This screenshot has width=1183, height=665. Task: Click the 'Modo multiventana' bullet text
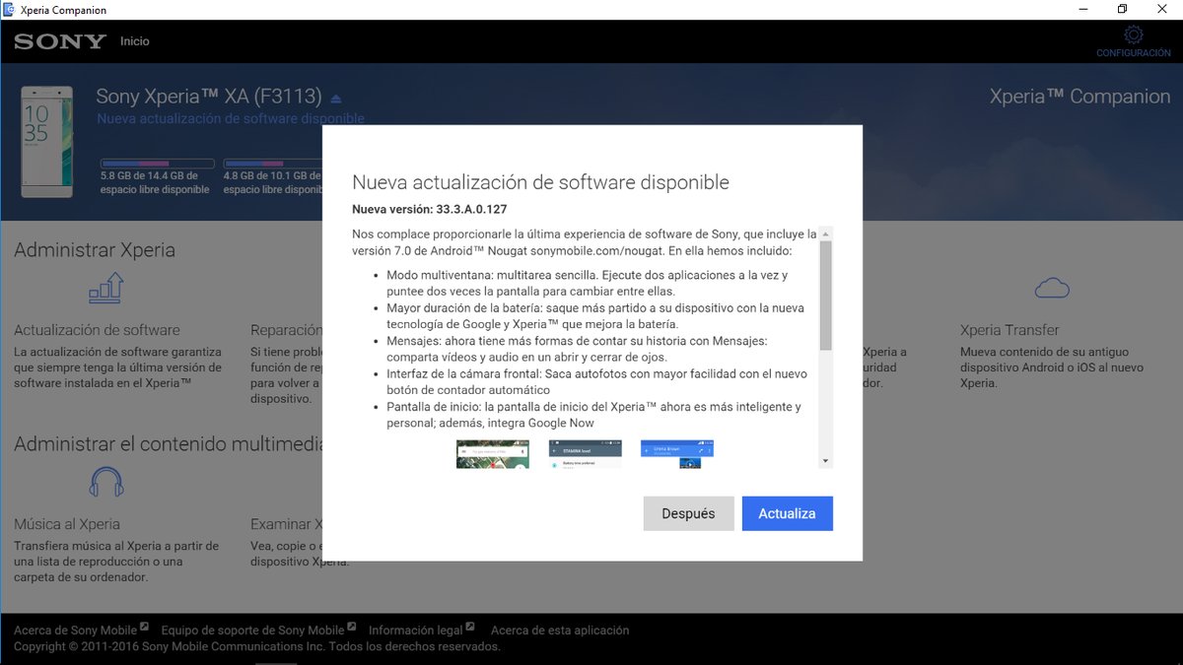pyautogui.click(x=588, y=284)
